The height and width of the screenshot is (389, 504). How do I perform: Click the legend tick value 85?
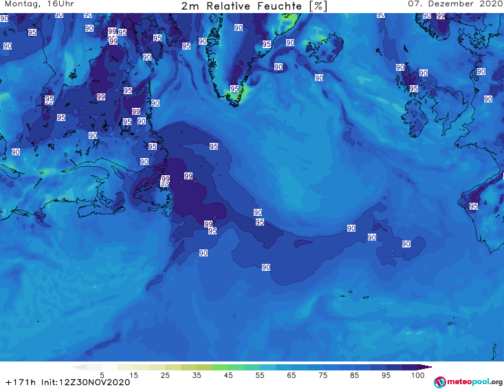tap(354, 375)
